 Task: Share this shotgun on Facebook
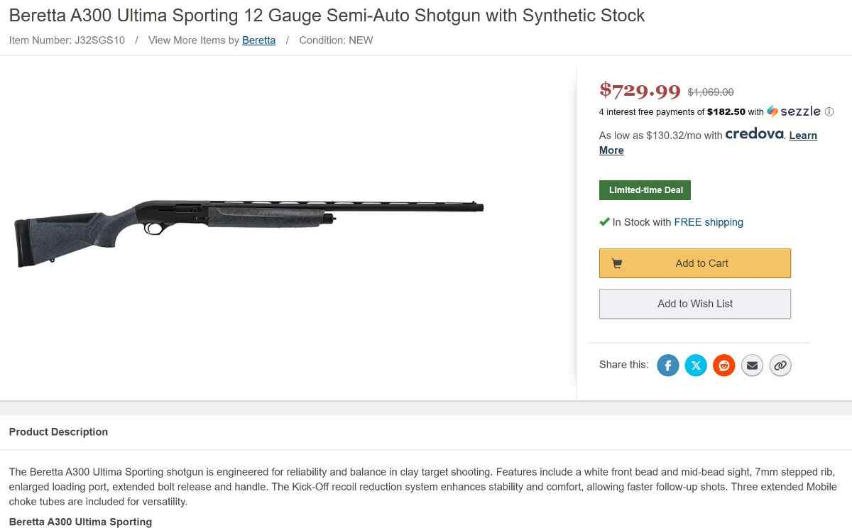coord(667,365)
